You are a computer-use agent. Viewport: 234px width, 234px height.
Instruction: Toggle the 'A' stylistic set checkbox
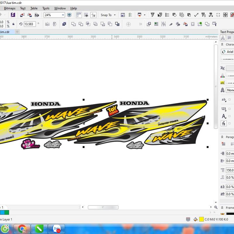coord(229,116)
